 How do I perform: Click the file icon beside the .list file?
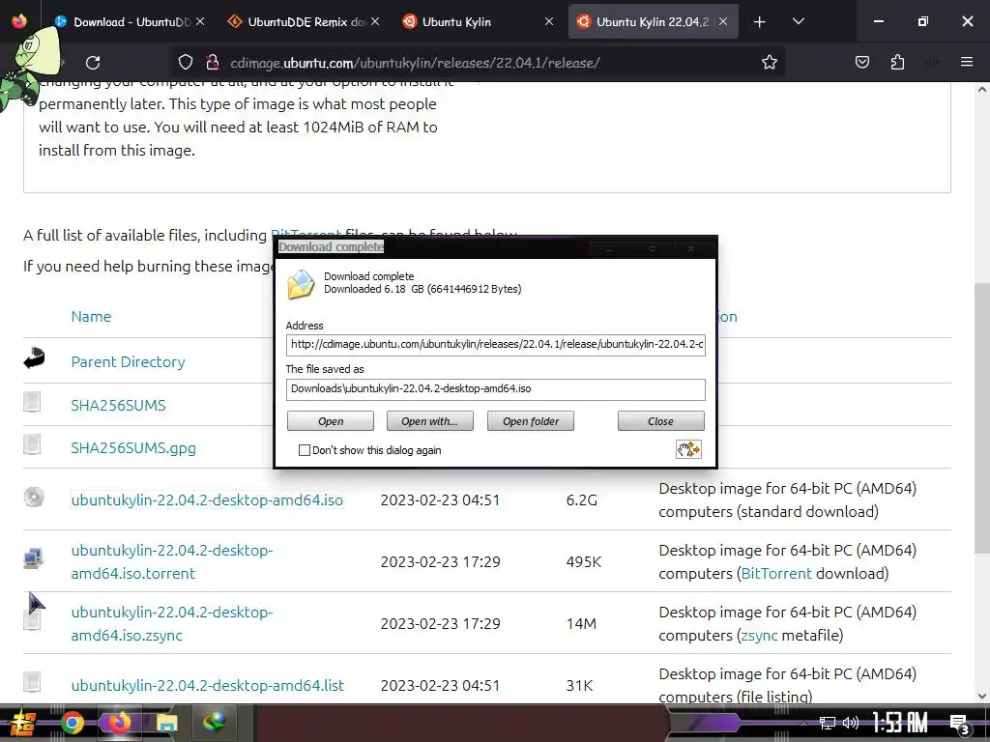(32, 681)
